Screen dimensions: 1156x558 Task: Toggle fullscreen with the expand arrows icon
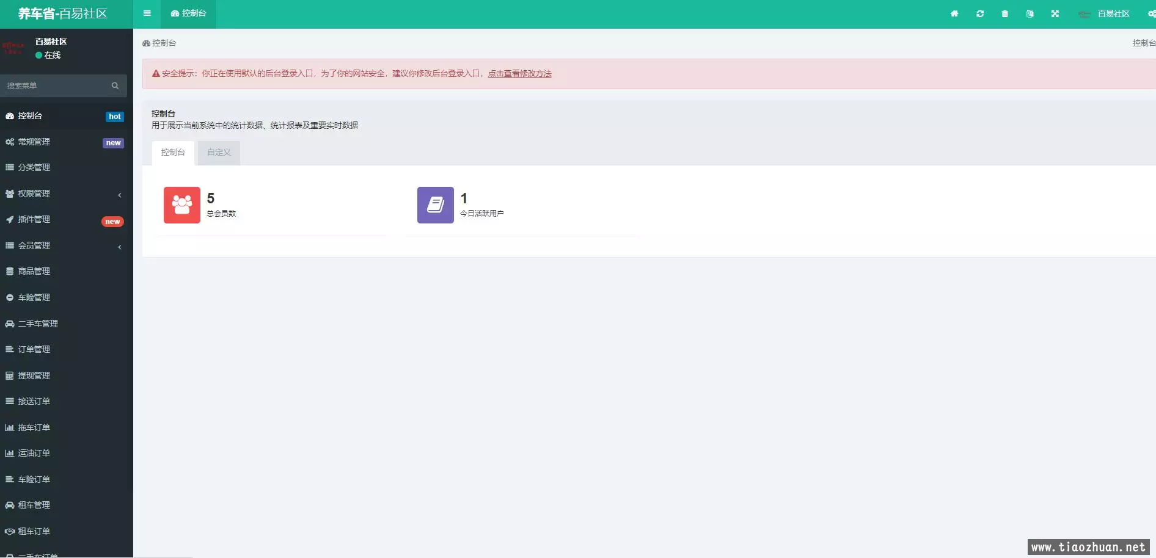pyautogui.click(x=1055, y=13)
